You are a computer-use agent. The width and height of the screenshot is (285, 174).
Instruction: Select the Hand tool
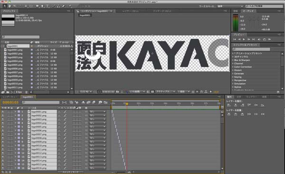[9, 6]
